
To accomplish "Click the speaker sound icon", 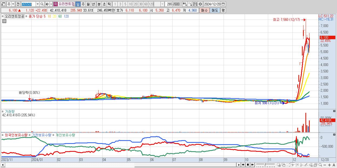I will (47, 4).
